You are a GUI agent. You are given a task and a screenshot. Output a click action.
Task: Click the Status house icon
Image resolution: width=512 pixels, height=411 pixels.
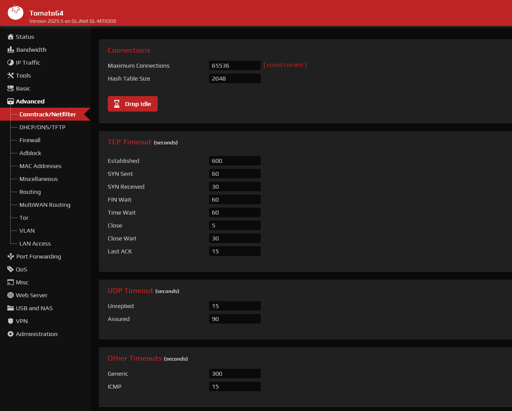[10, 37]
